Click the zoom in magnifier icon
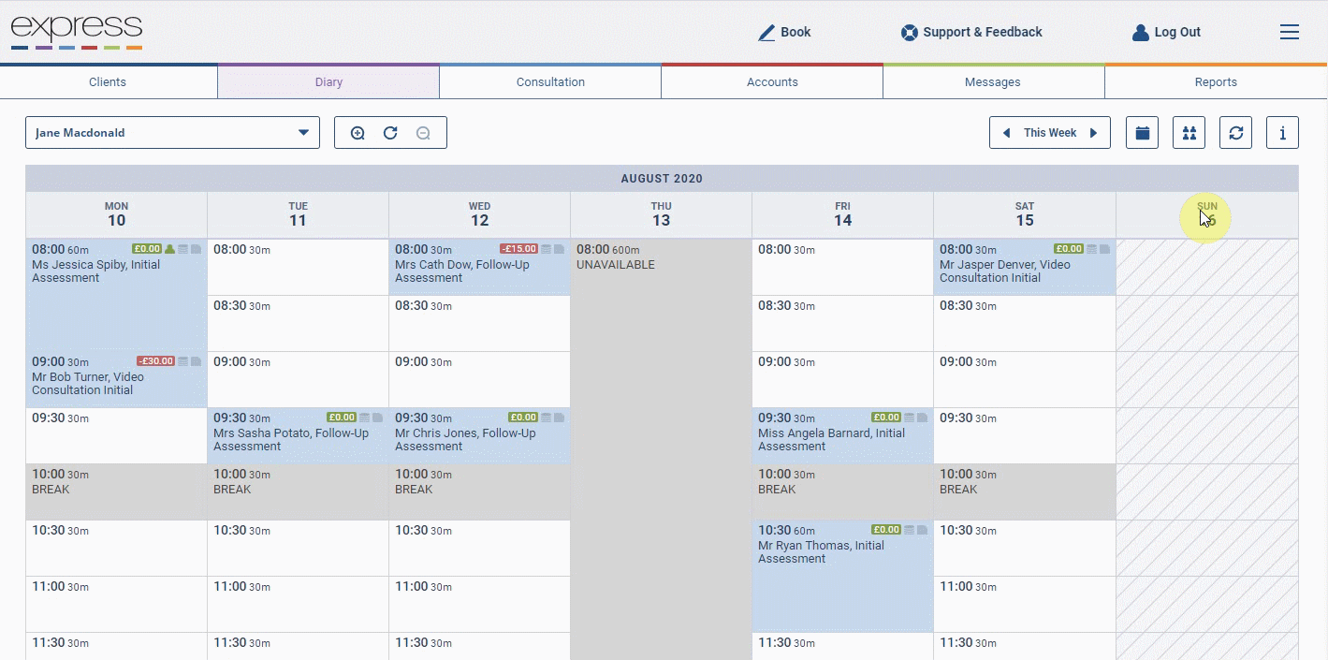 point(358,133)
